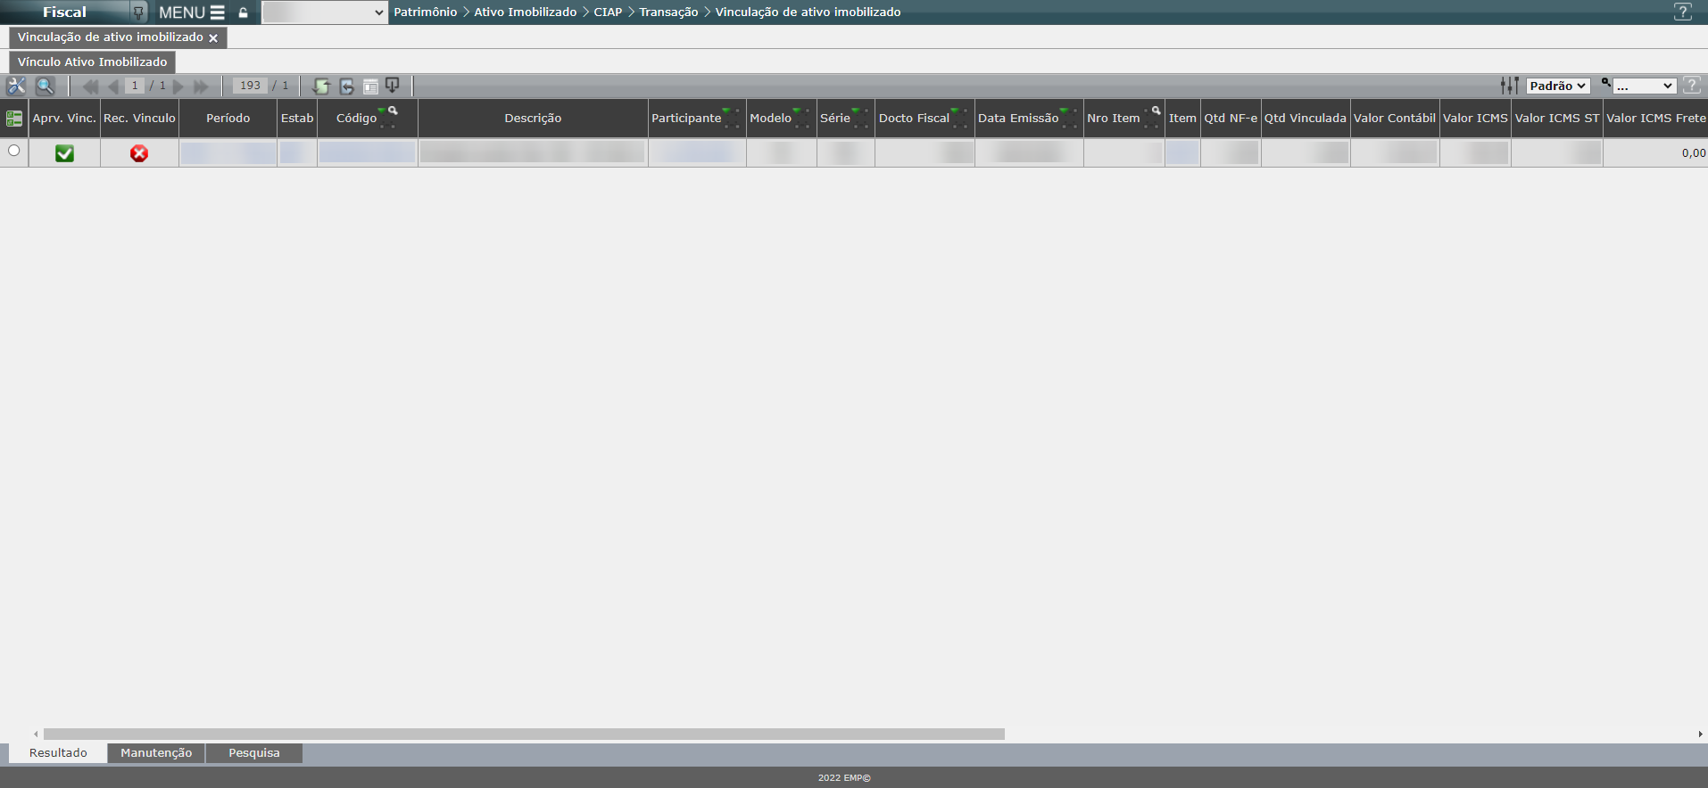Toggle the red X in Rec. Vinculo column
Viewport: 1708px width, 788px height.
pos(139,153)
